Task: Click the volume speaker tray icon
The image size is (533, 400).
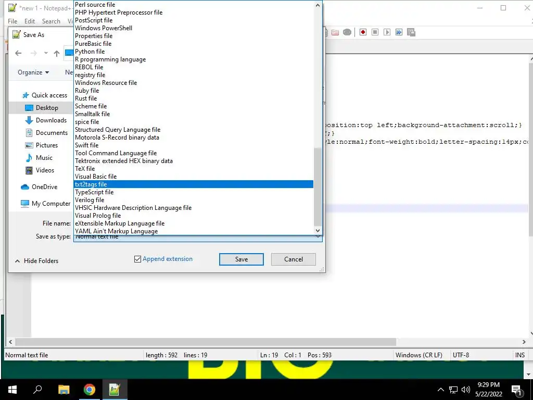Action: [x=466, y=390]
